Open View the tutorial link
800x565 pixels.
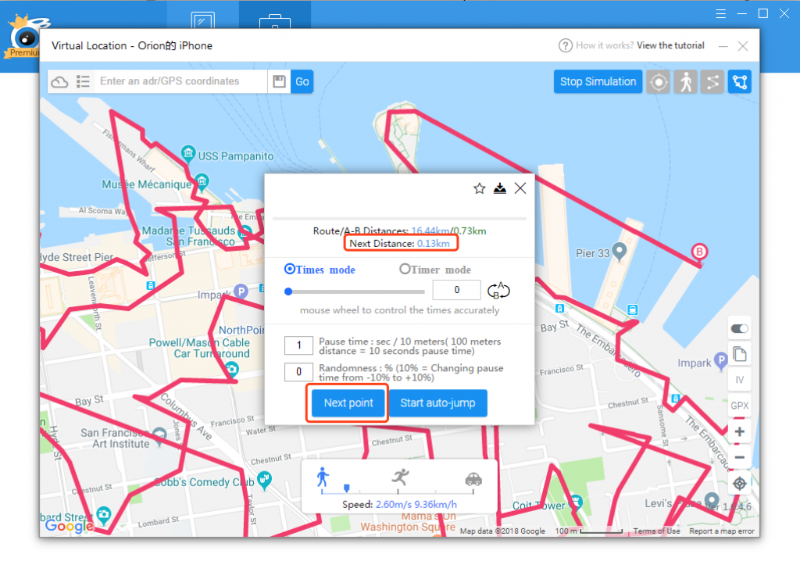coord(670,45)
